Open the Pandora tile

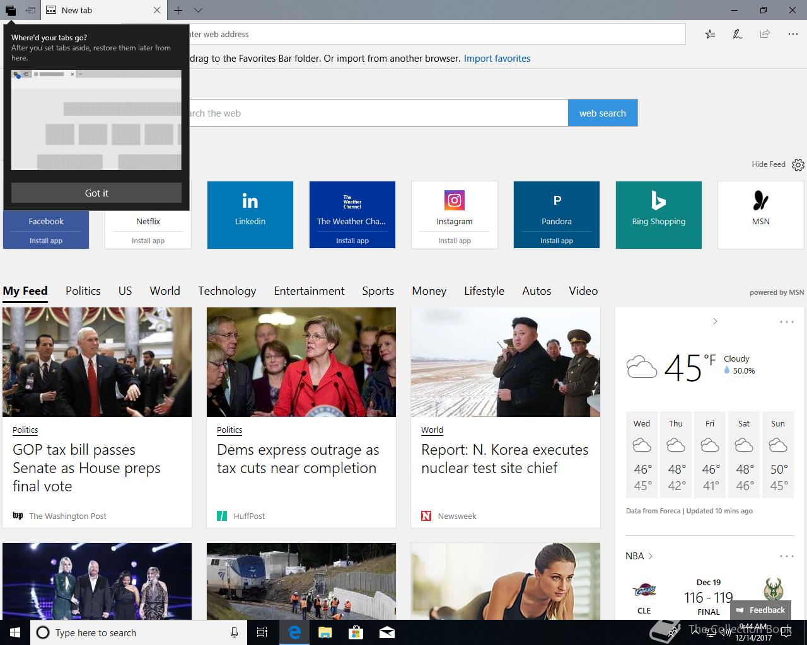[557, 207]
